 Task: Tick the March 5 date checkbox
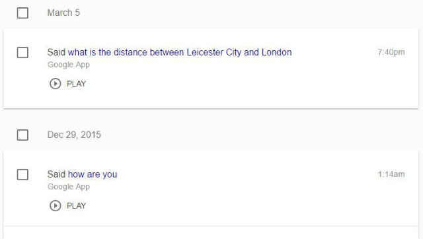(x=22, y=13)
